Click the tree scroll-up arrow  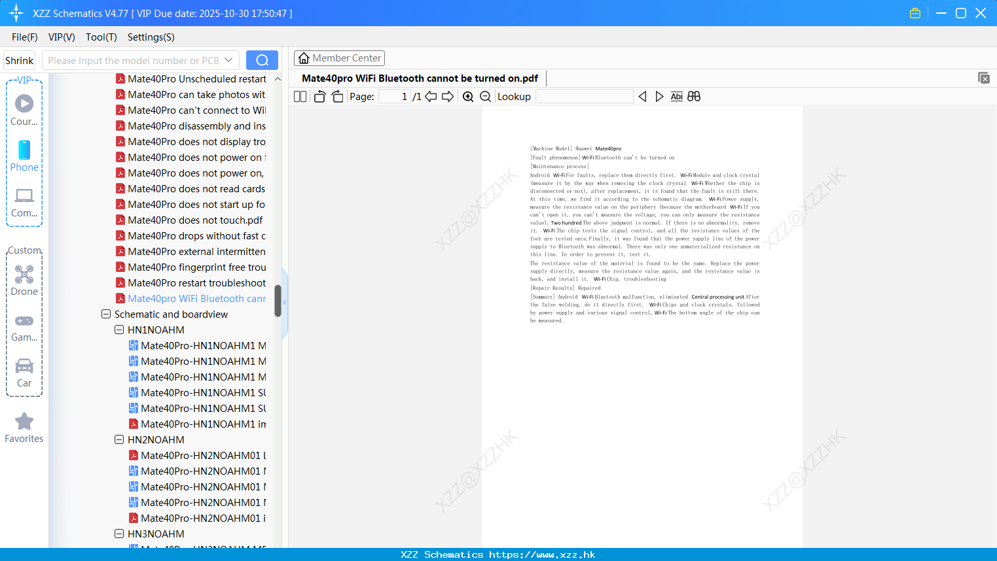(278, 79)
